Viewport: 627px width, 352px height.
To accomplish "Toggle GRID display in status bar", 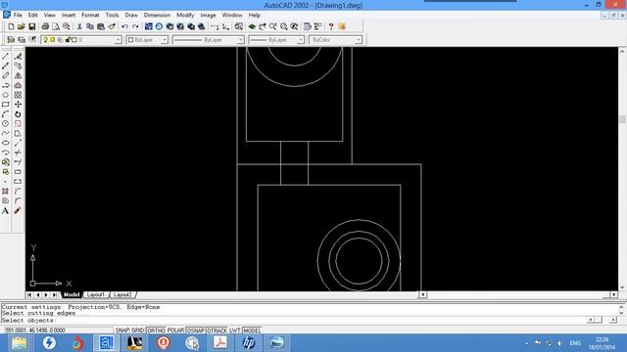I will click(x=137, y=330).
